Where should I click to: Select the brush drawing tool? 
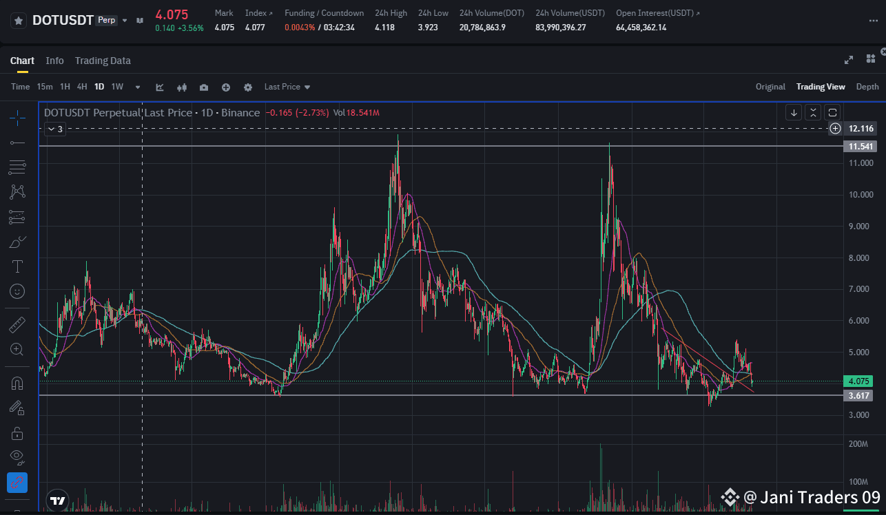(x=17, y=242)
